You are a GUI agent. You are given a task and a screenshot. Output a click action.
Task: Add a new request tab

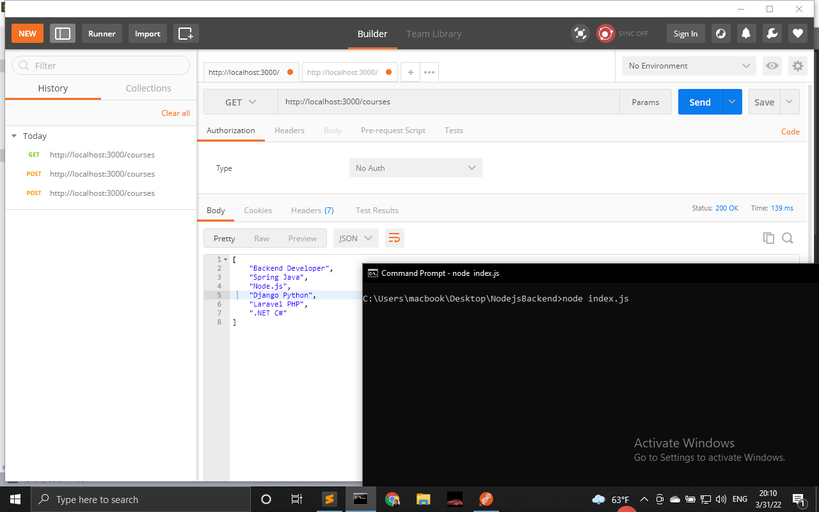[x=410, y=72]
